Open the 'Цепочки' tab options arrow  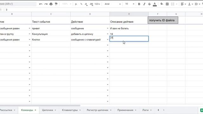[x=55, y=110]
